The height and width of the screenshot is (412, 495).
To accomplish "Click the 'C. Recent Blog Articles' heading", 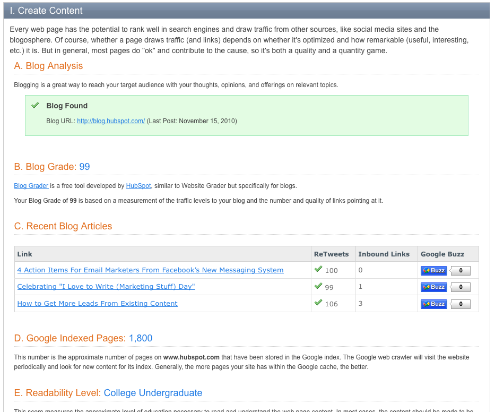I will click(x=63, y=226).
